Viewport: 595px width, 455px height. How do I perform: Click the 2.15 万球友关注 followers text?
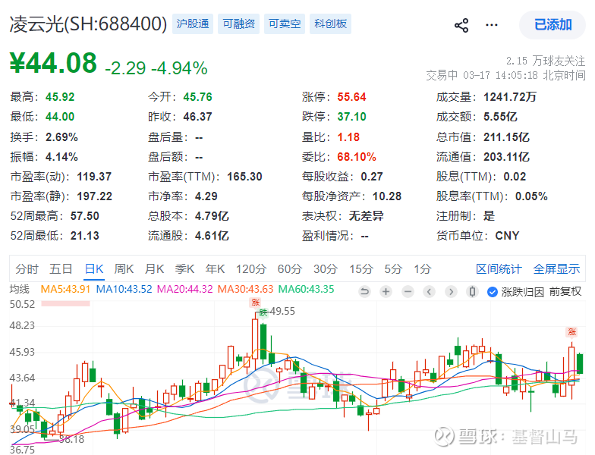click(545, 61)
